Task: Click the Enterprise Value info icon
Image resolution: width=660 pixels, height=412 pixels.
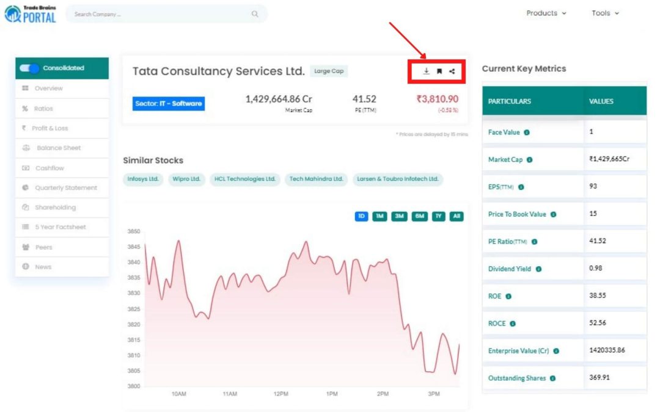Action: [x=556, y=351]
